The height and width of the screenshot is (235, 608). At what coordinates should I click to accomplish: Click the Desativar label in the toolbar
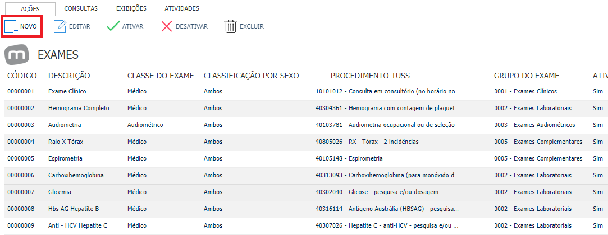(191, 26)
